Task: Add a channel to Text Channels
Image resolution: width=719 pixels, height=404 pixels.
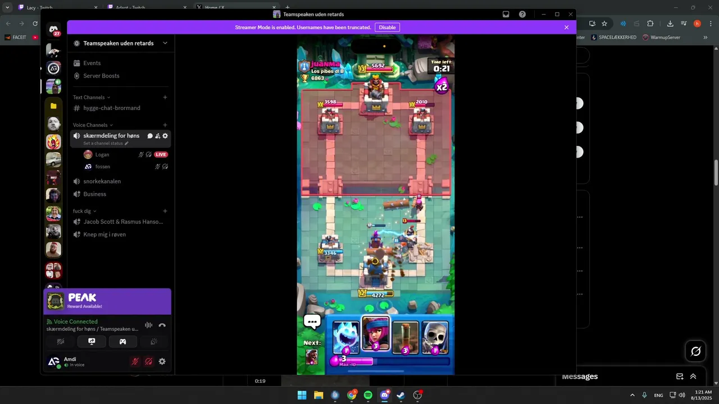Action: 165,97
